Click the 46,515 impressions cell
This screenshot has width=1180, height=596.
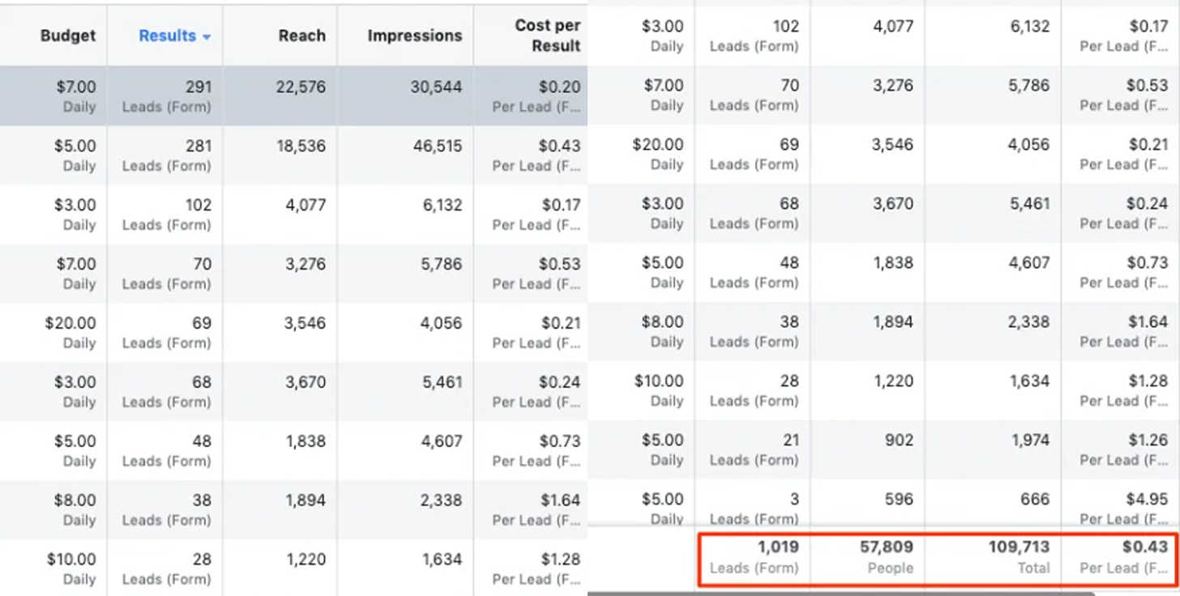click(436, 147)
